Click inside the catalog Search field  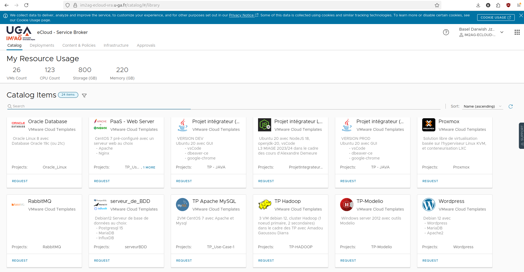tap(99, 106)
